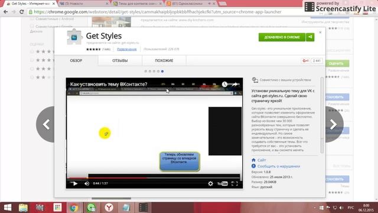Screen dimensions: 378x213
Task: Click the РУС language indicator
Action: click(x=350, y=208)
